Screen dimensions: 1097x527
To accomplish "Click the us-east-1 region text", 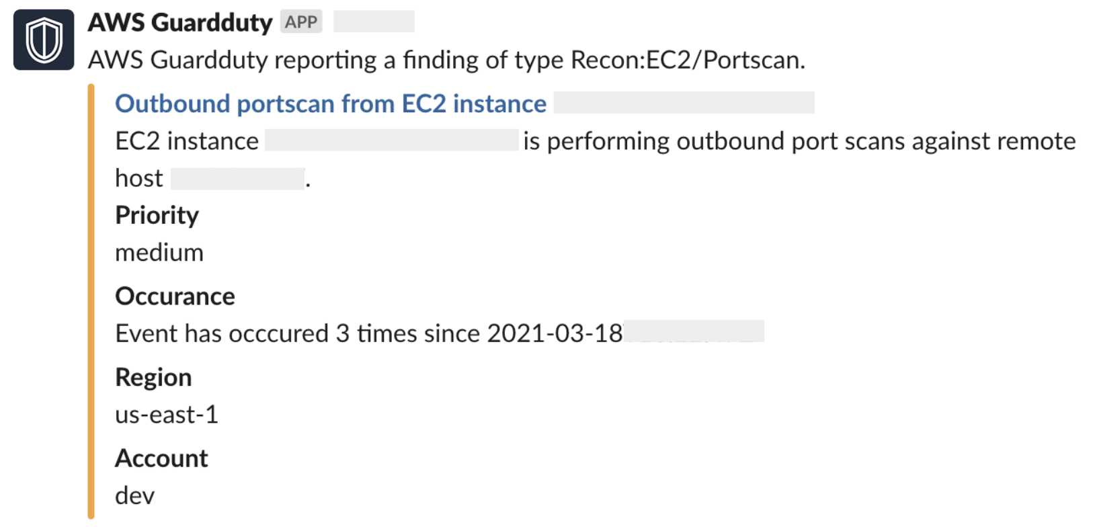I will 166,415.
